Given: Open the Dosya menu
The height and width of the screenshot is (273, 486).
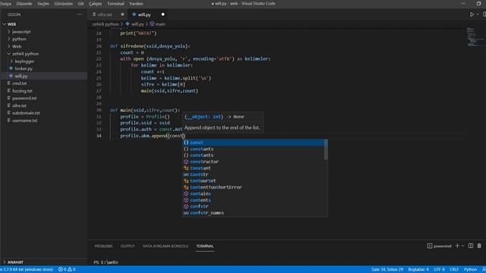Looking at the screenshot, I should (x=5, y=4).
